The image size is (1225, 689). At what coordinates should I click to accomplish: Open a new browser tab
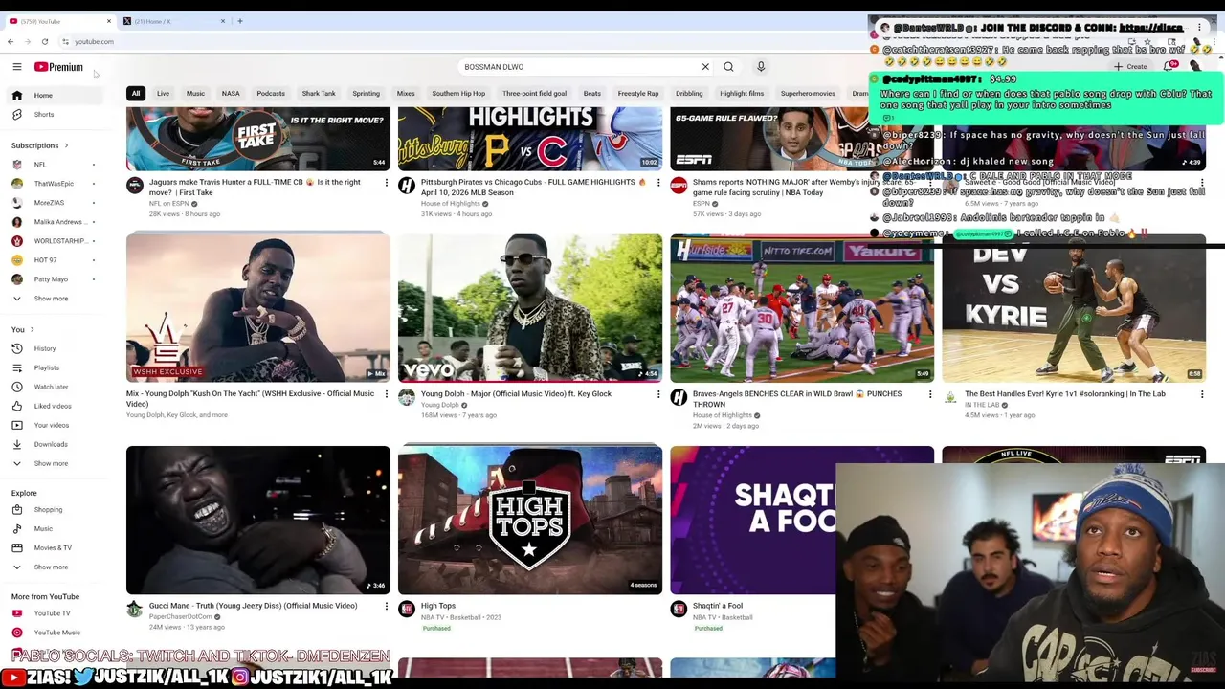(x=240, y=21)
